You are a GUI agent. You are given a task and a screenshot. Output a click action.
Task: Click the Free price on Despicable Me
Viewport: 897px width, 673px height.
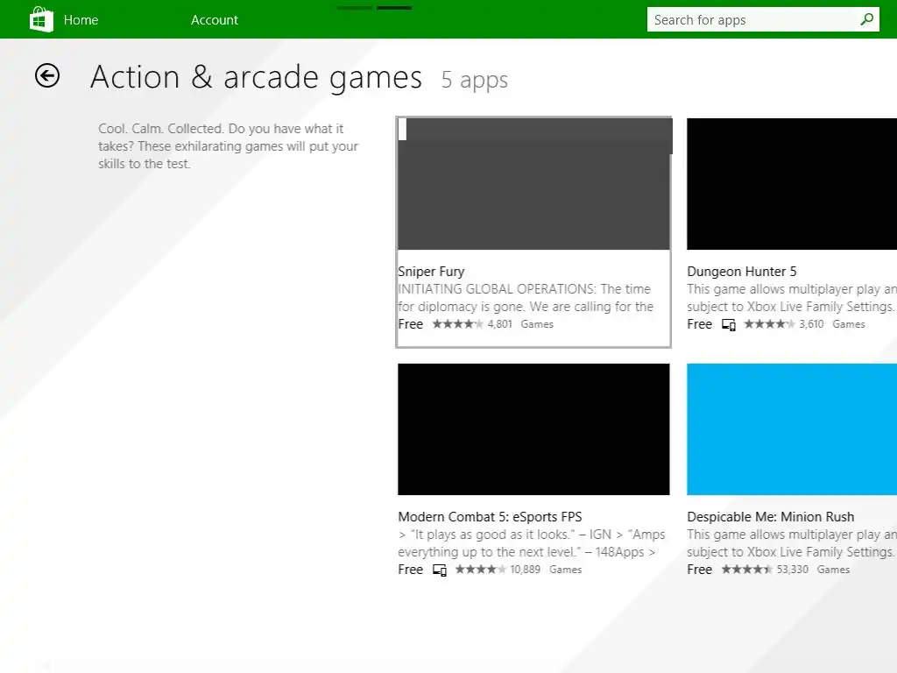(x=699, y=570)
